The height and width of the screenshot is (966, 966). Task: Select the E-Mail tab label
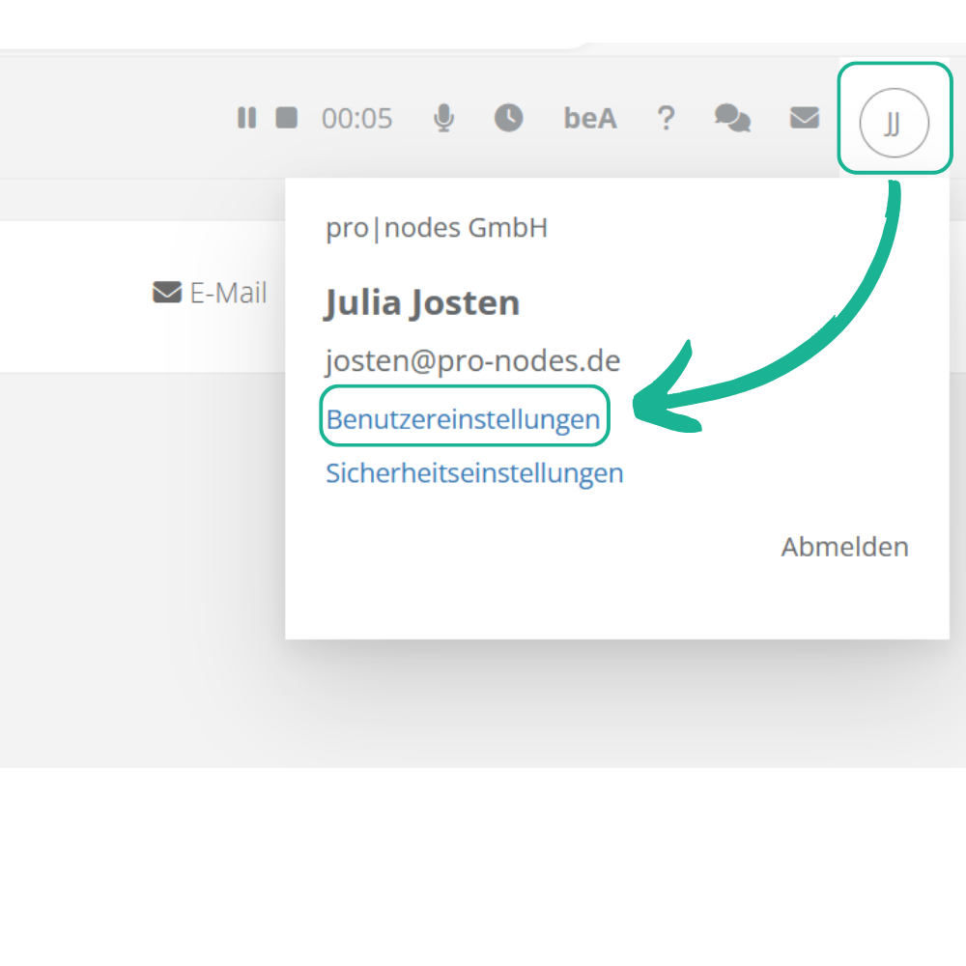[228, 293]
